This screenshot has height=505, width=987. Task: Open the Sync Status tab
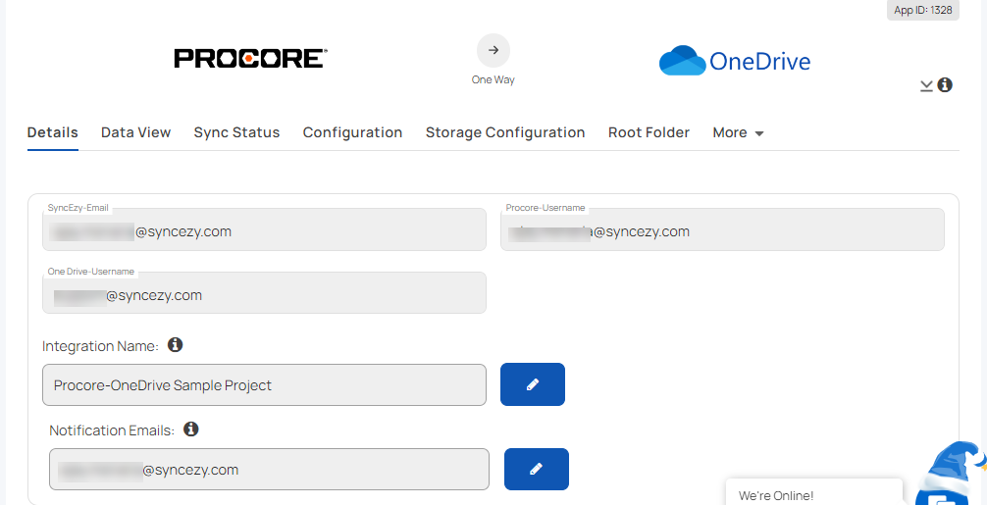[x=236, y=132]
